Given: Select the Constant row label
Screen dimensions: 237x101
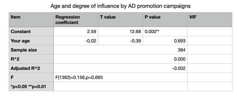Looking at the screenshot, I should tap(31, 31).
